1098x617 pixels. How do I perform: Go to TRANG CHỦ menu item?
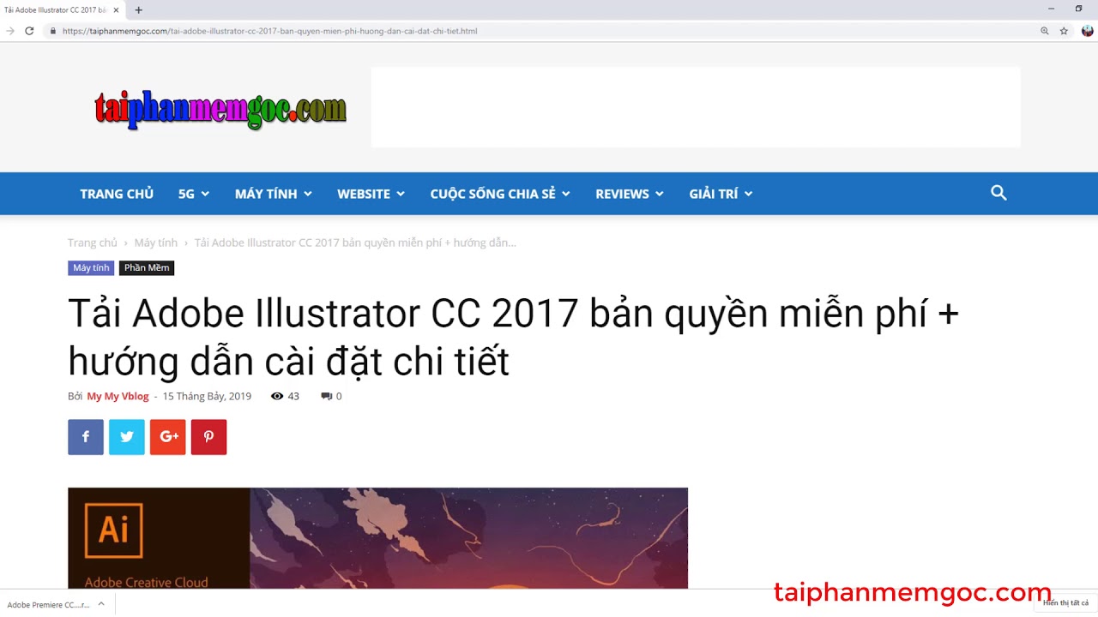coord(117,194)
